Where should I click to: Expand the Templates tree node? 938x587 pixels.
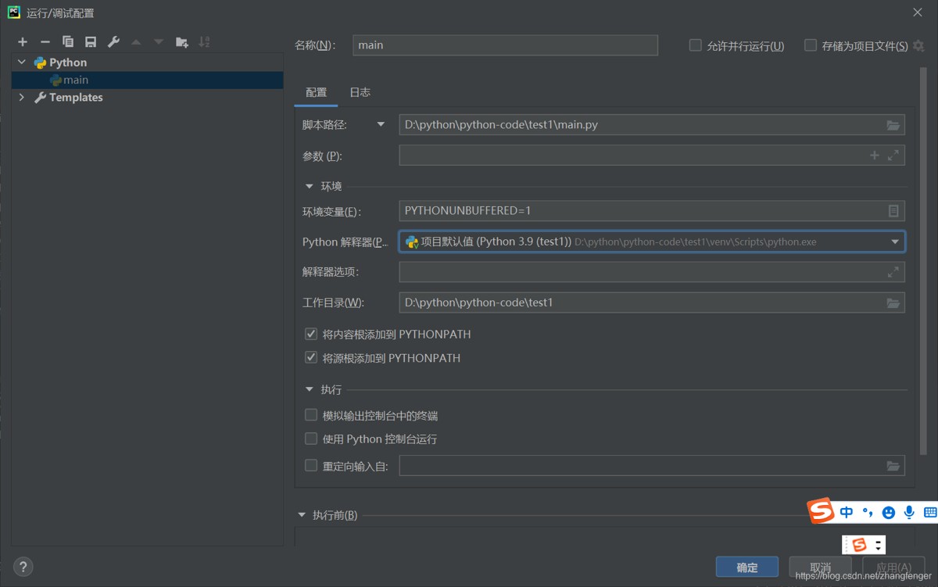pos(21,98)
